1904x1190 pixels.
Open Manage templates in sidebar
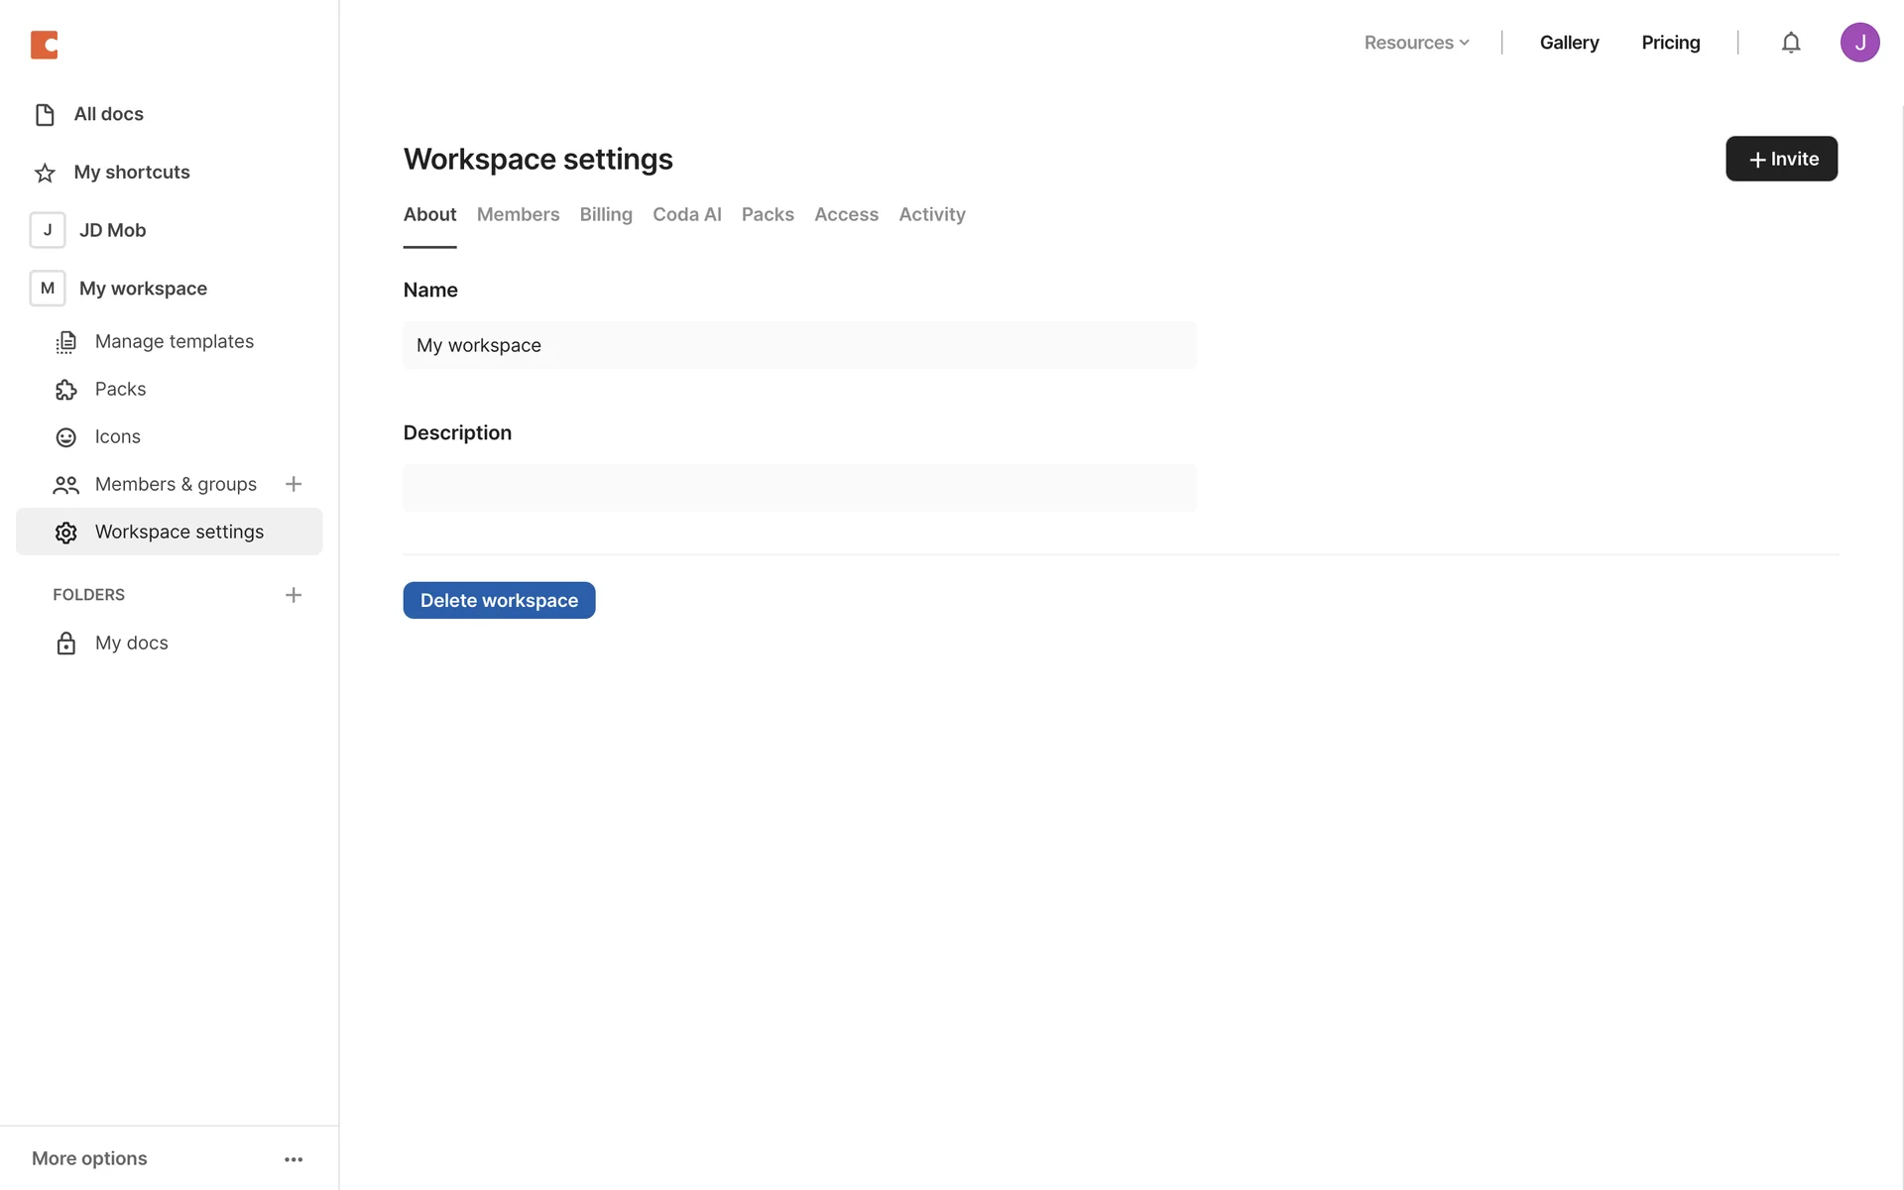pyautogui.click(x=174, y=341)
